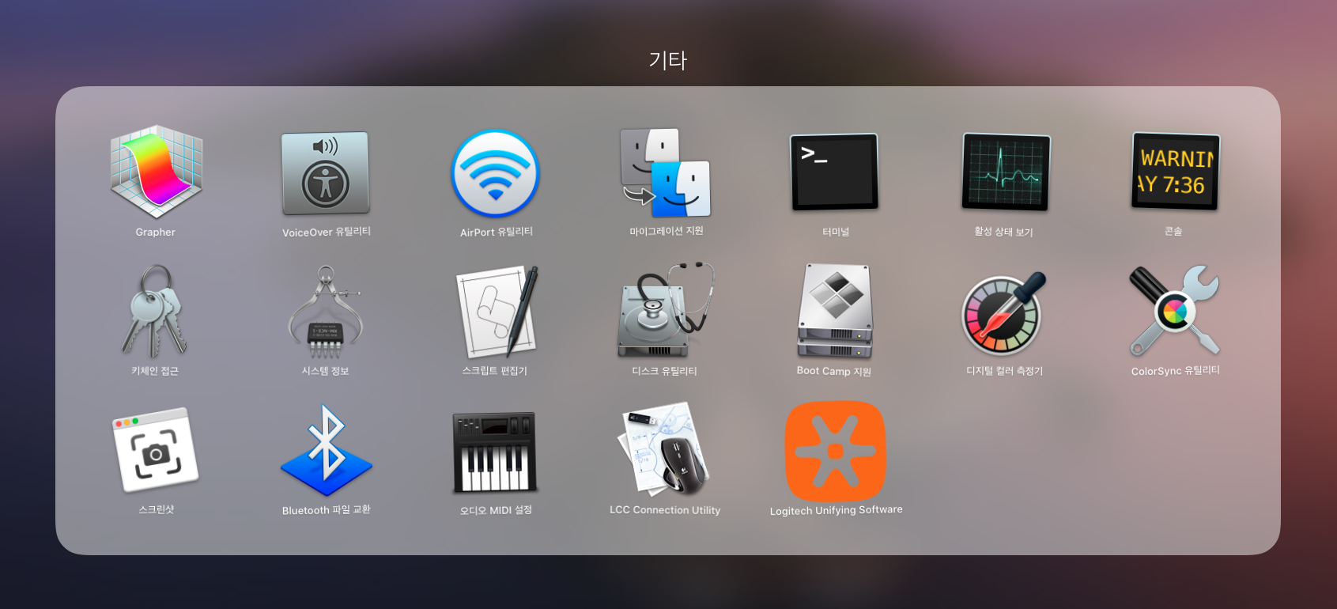Launch 디지털 컬러 측정기
The width and height of the screenshot is (1337, 609).
click(1004, 313)
